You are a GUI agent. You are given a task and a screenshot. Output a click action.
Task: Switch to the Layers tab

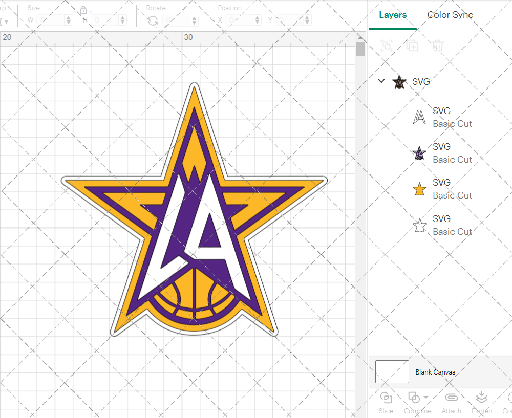(x=393, y=15)
